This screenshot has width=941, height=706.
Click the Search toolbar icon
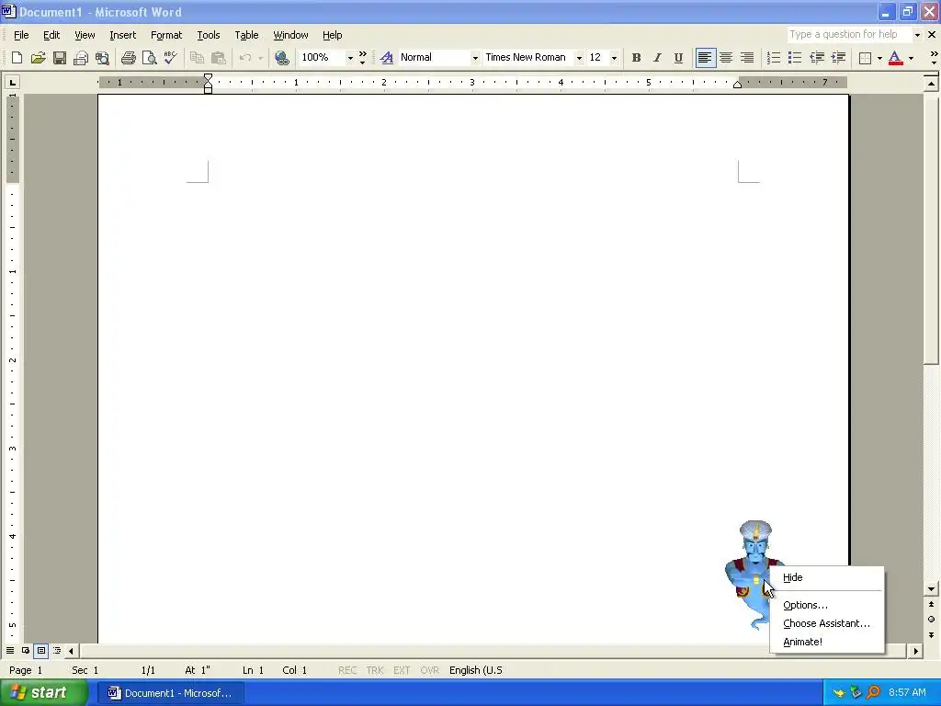click(x=103, y=58)
